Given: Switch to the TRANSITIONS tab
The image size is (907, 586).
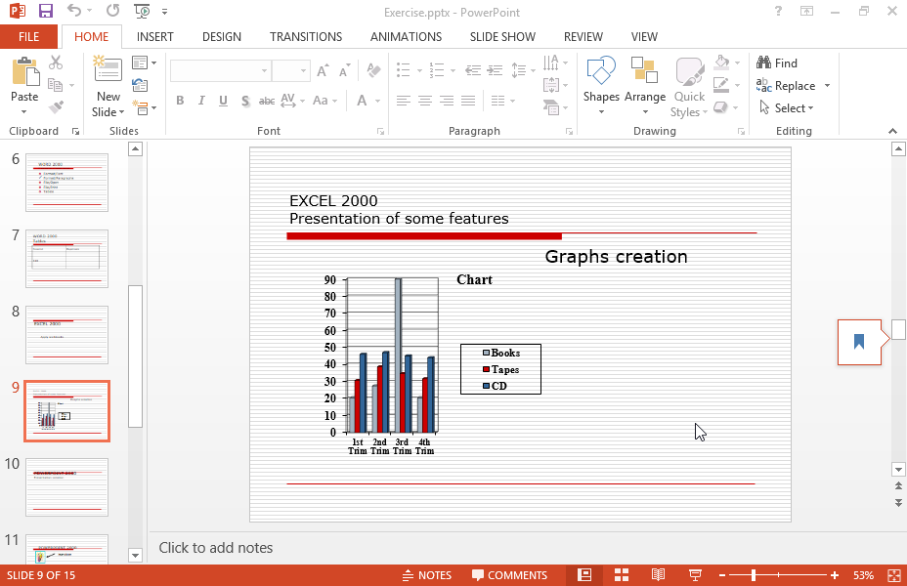Looking at the screenshot, I should tap(306, 37).
